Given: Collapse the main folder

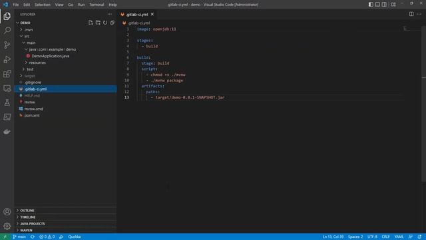Looking at the screenshot, I should click(x=65, y=43).
